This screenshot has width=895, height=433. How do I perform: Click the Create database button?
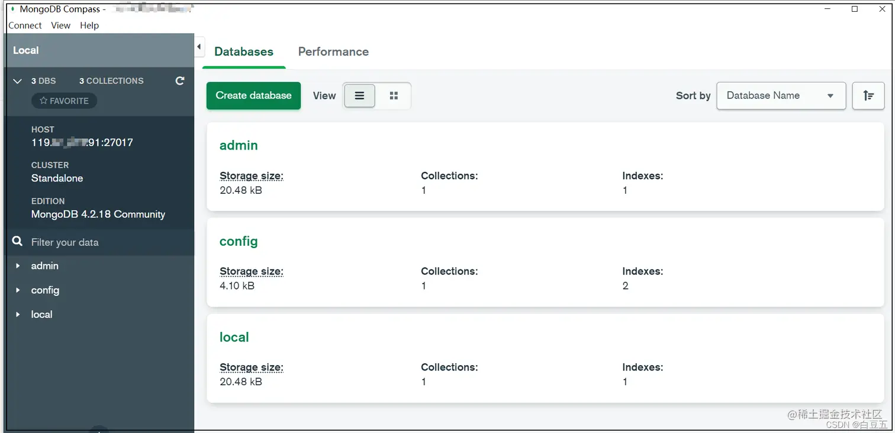(253, 96)
